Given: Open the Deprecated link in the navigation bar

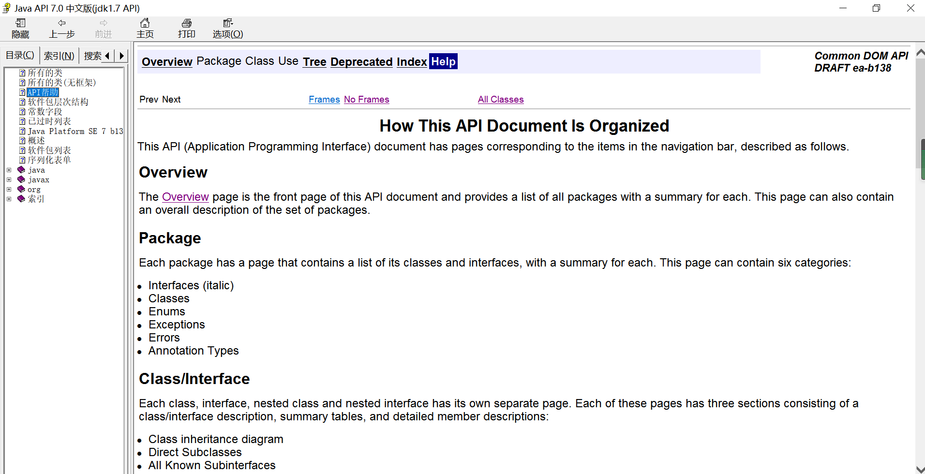Looking at the screenshot, I should pos(361,62).
